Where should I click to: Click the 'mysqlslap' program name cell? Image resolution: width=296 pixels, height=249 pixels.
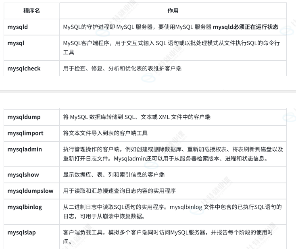(x=31, y=237)
